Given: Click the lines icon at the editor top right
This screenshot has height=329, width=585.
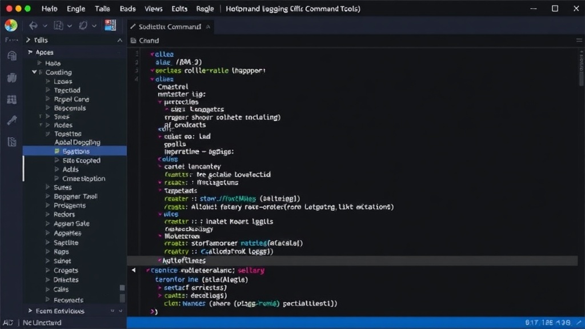Looking at the screenshot, I should coord(579,41).
